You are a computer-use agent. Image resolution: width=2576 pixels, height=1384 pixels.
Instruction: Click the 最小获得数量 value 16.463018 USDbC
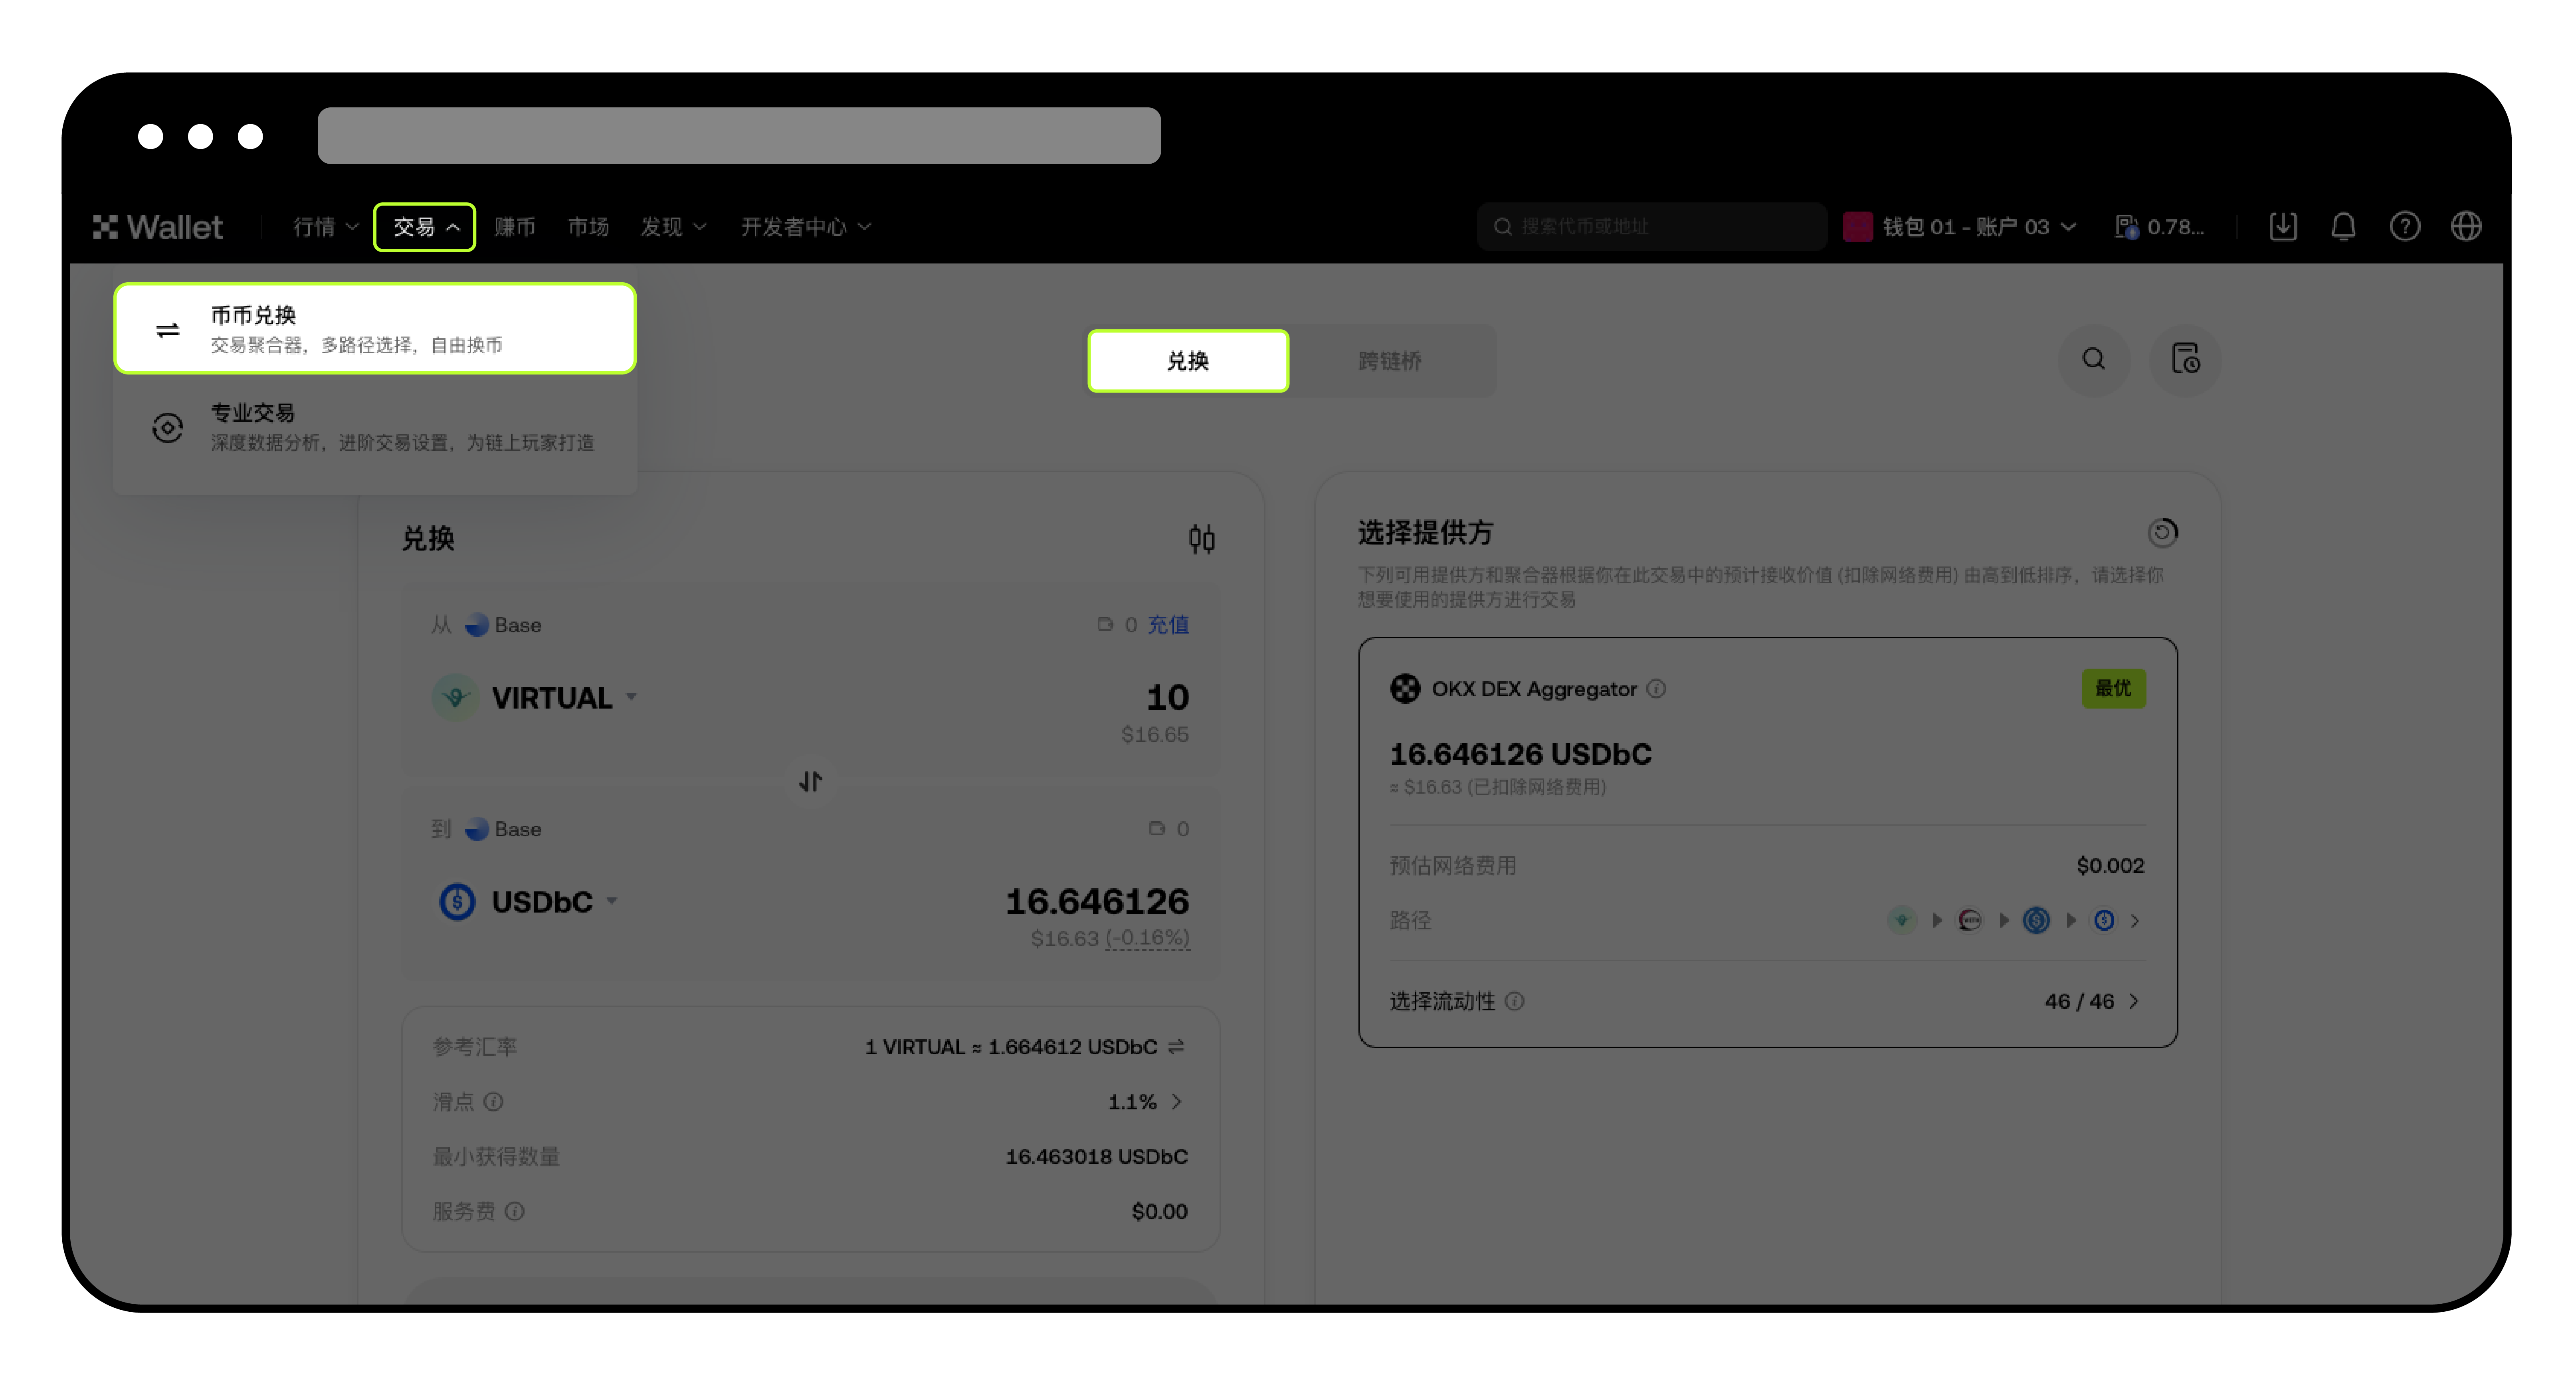[1096, 1157]
